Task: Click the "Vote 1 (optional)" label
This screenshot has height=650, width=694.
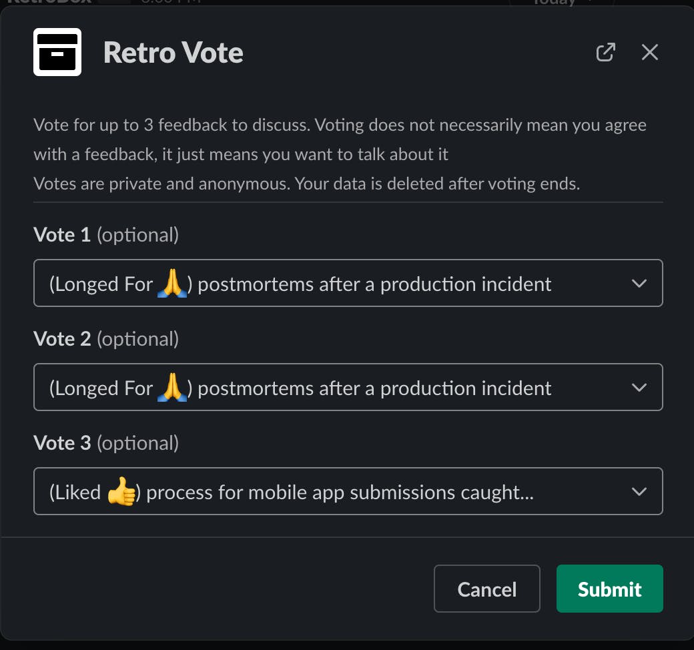Action: 106,235
